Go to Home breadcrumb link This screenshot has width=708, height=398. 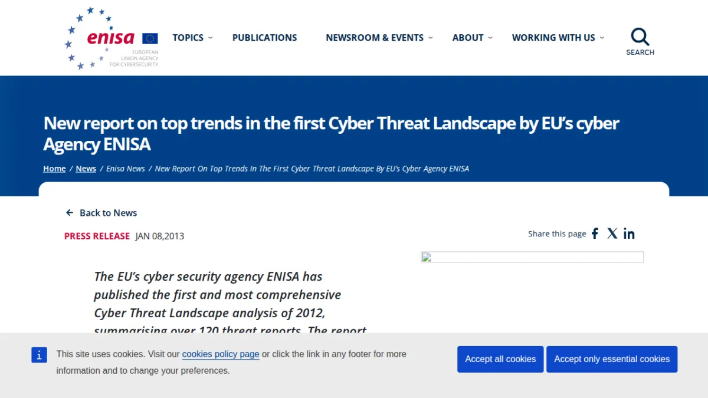pyautogui.click(x=54, y=169)
